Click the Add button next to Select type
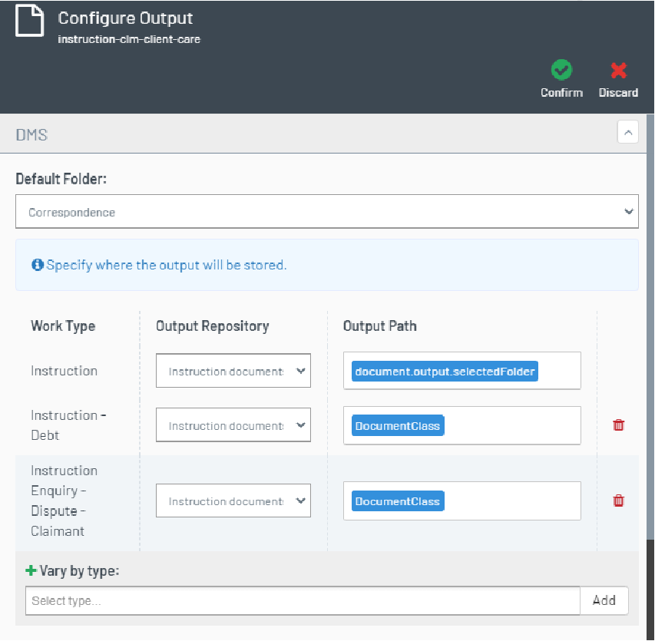The height and width of the screenshot is (641, 655). pyautogui.click(x=604, y=600)
